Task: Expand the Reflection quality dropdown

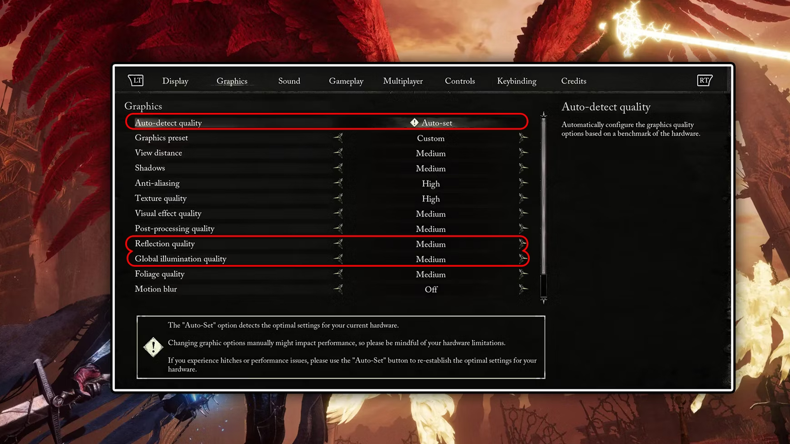Action: point(523,243)
